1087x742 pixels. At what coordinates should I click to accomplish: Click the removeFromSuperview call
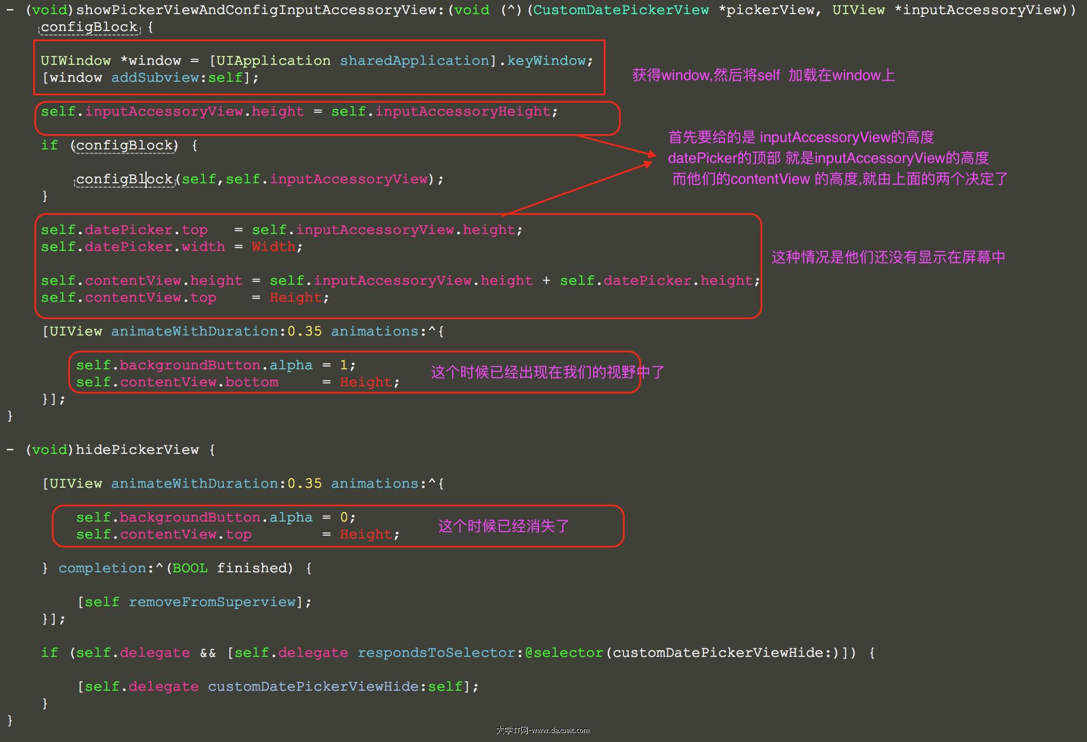click(211, 602)
